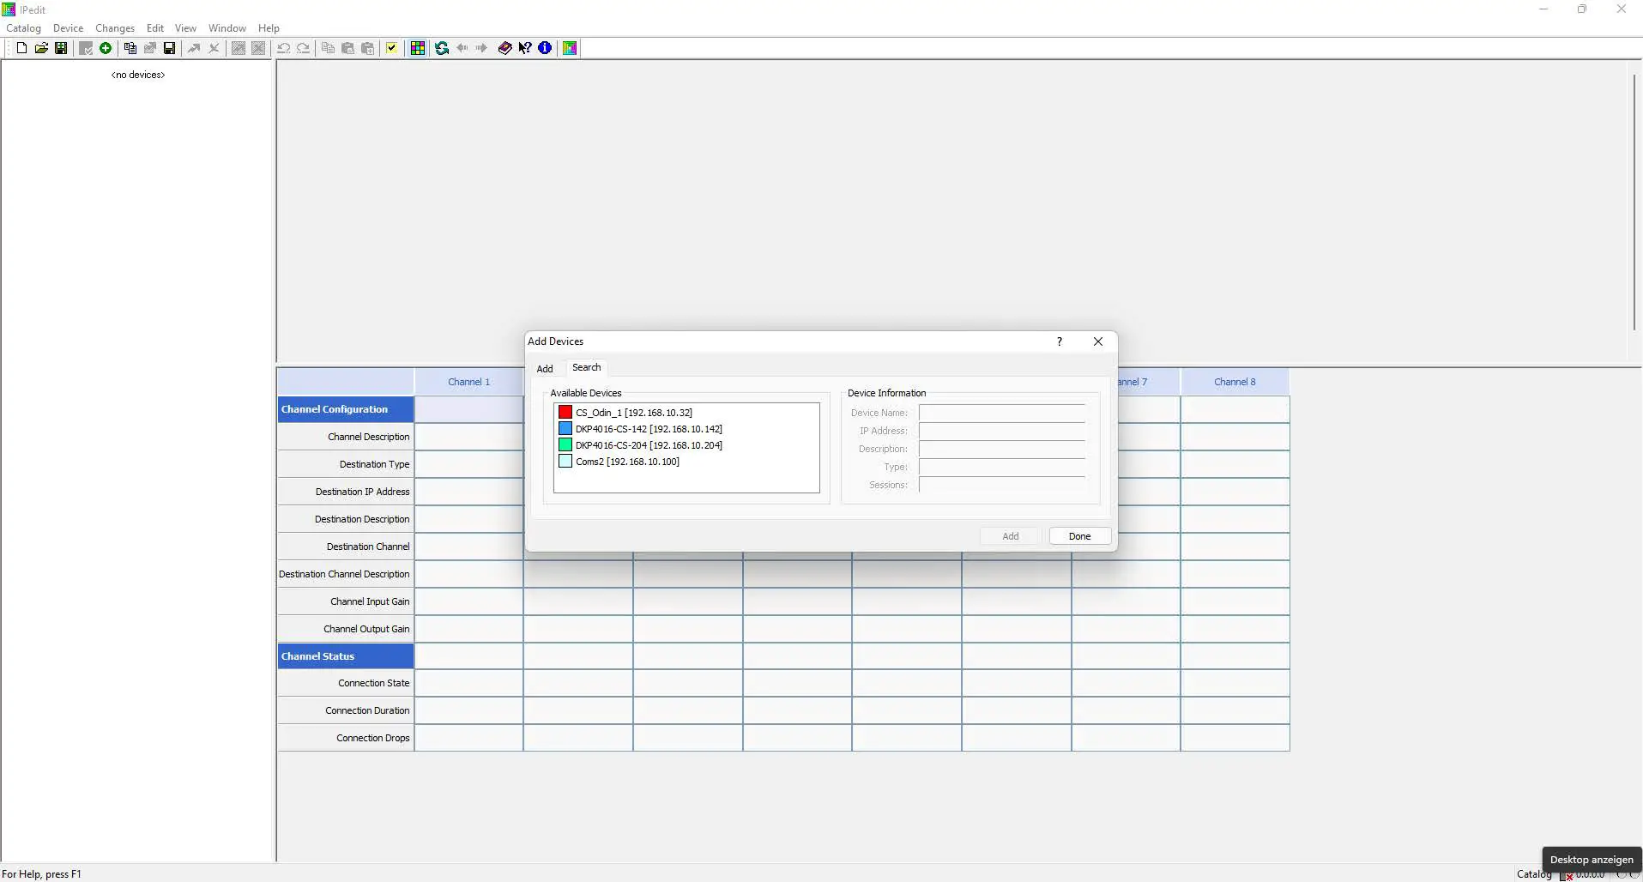The height and width of the screenshot is (882, 1643).
Task: Click the Add button in the dialog
Action: [1011, 536]
